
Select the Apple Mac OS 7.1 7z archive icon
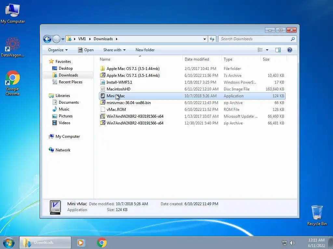point(103,75)
